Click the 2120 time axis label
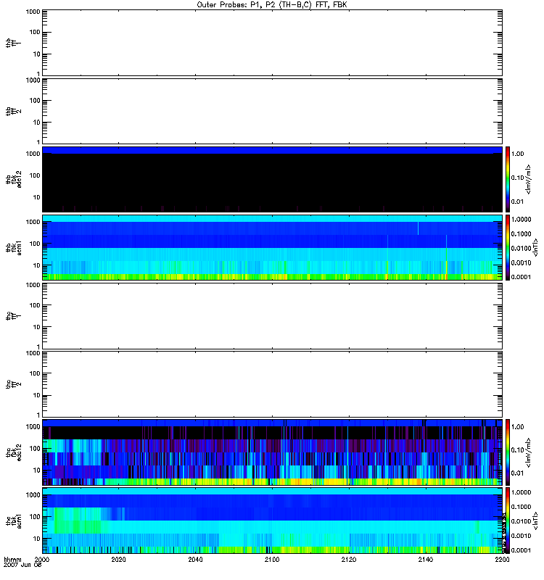The width and height of the screenshot is (544, 580). tap(349, 559)
